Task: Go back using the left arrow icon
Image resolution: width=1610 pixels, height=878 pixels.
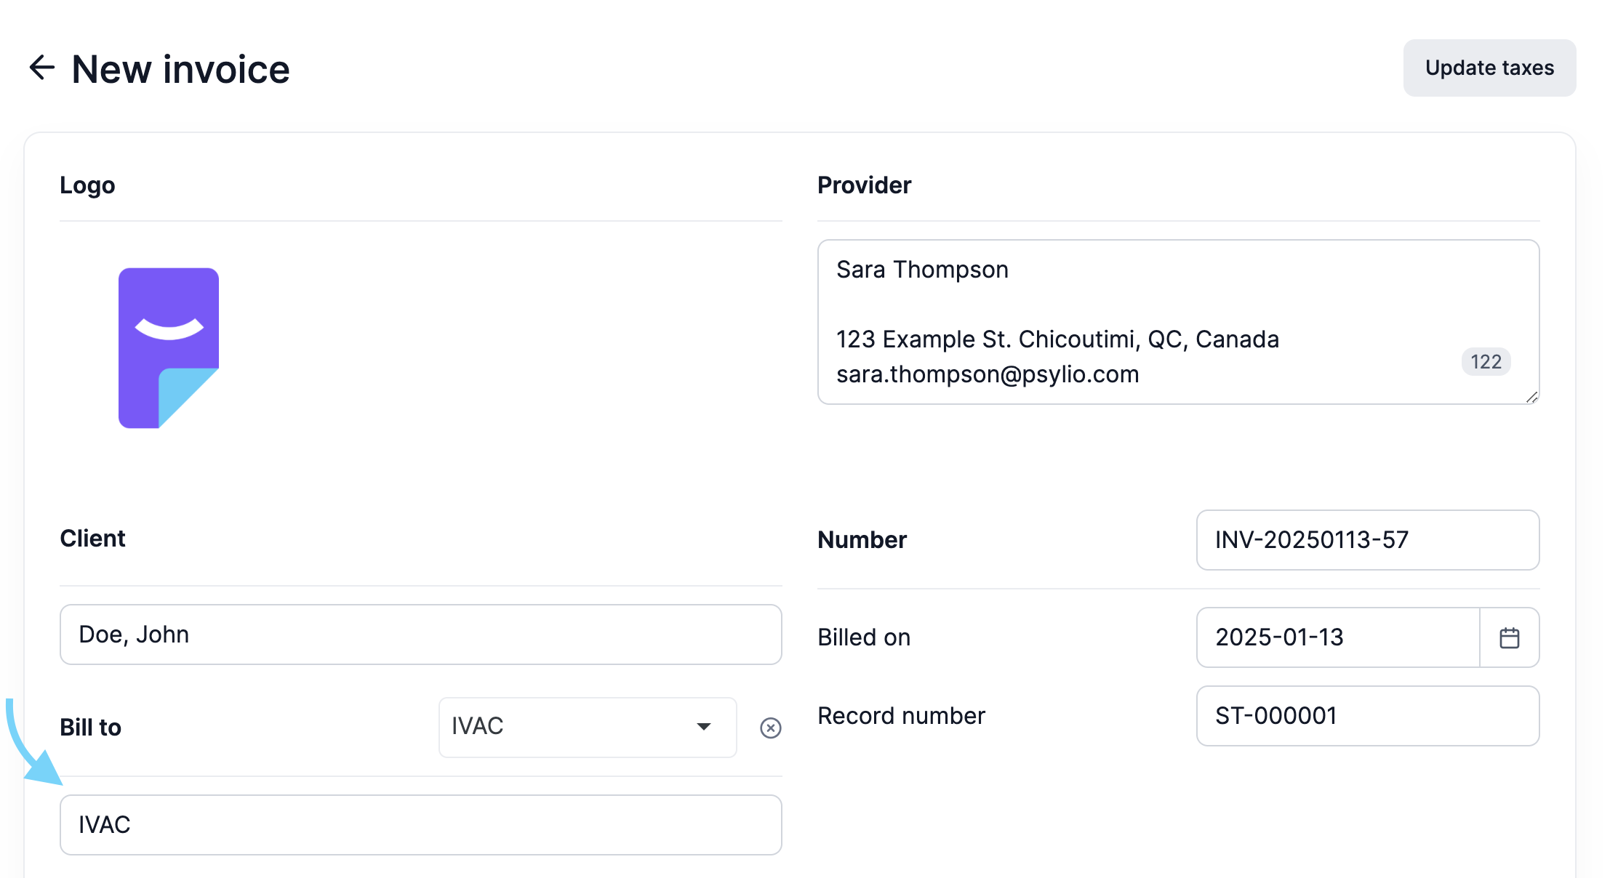Action: pyautogui.click(x=42, y=68)
